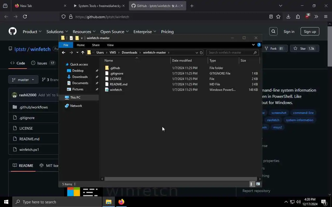Click File Explorer taskbar icon
332x207 pixels.
[108, 202]
